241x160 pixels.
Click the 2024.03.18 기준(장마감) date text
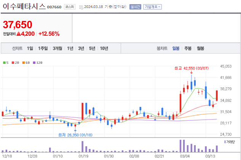(x=105, y=7)
